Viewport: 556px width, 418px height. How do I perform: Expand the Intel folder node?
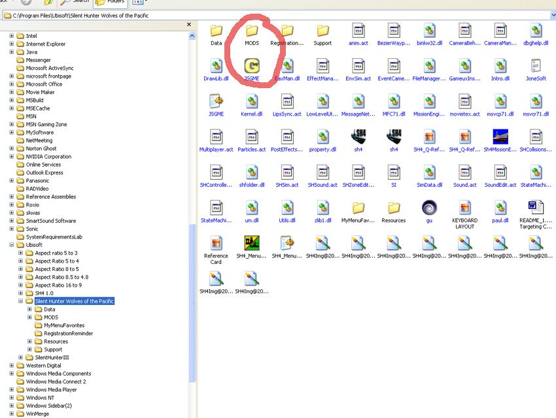(x=12, y=36)
